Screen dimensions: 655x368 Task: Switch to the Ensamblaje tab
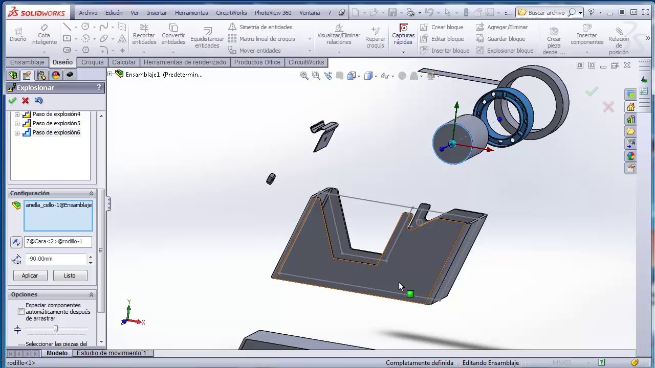pyautogui.click(x=27, y=62)
